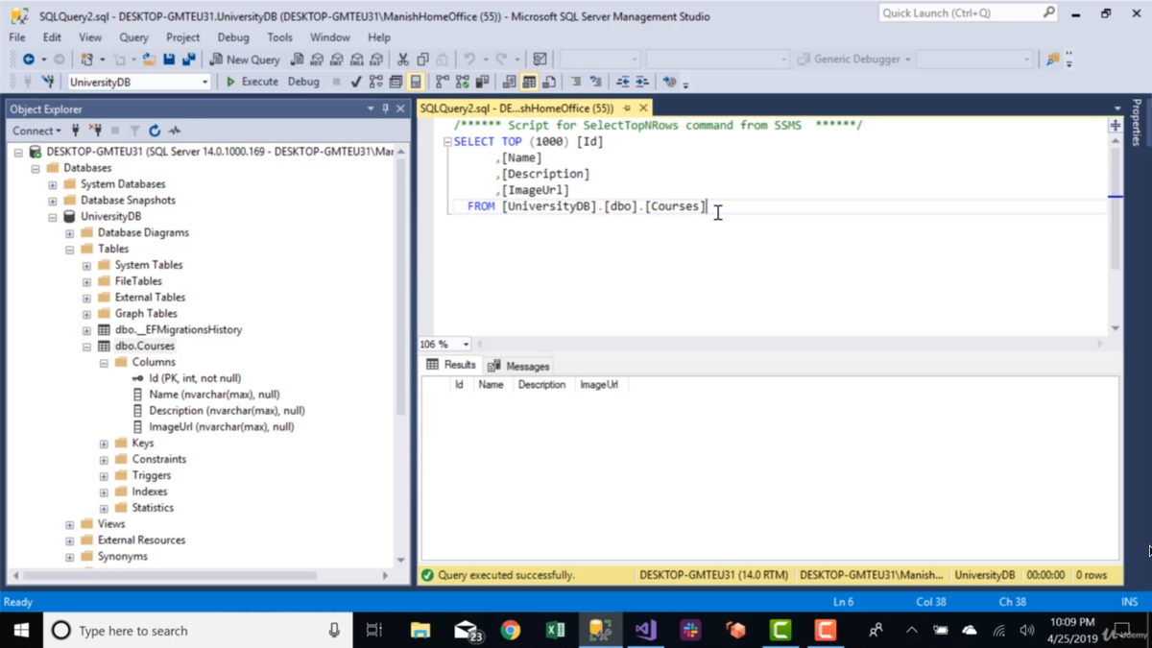
Task: Toggle Results to Grid icon
Action: tap(529, 83)
